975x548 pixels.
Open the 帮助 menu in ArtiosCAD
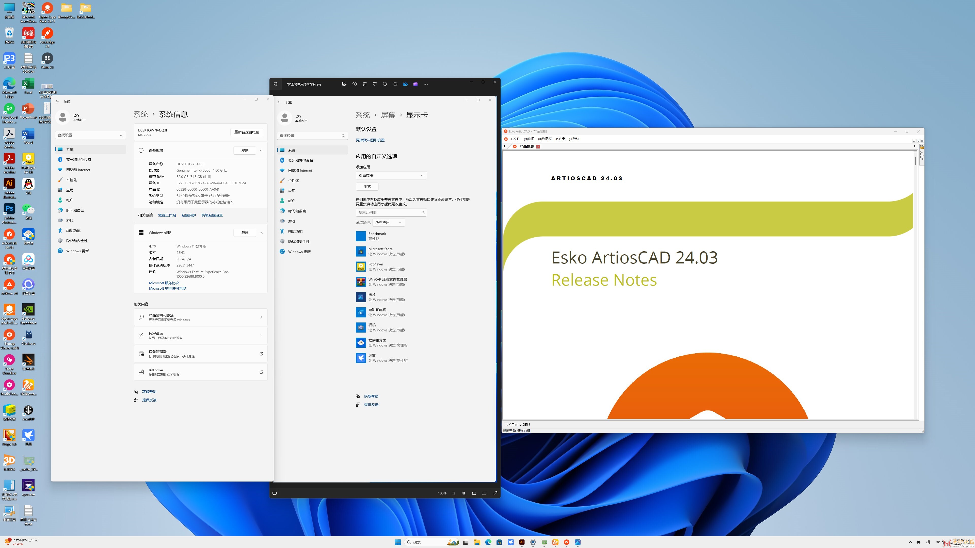click(574, 139)
